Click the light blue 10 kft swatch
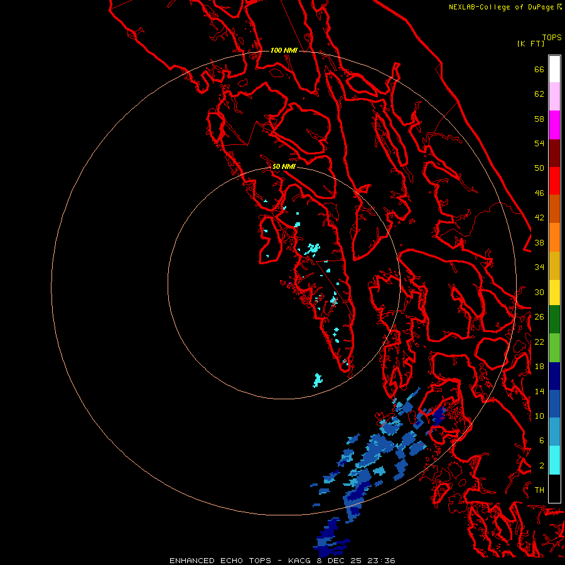565x565 pixels. [554, 432]
